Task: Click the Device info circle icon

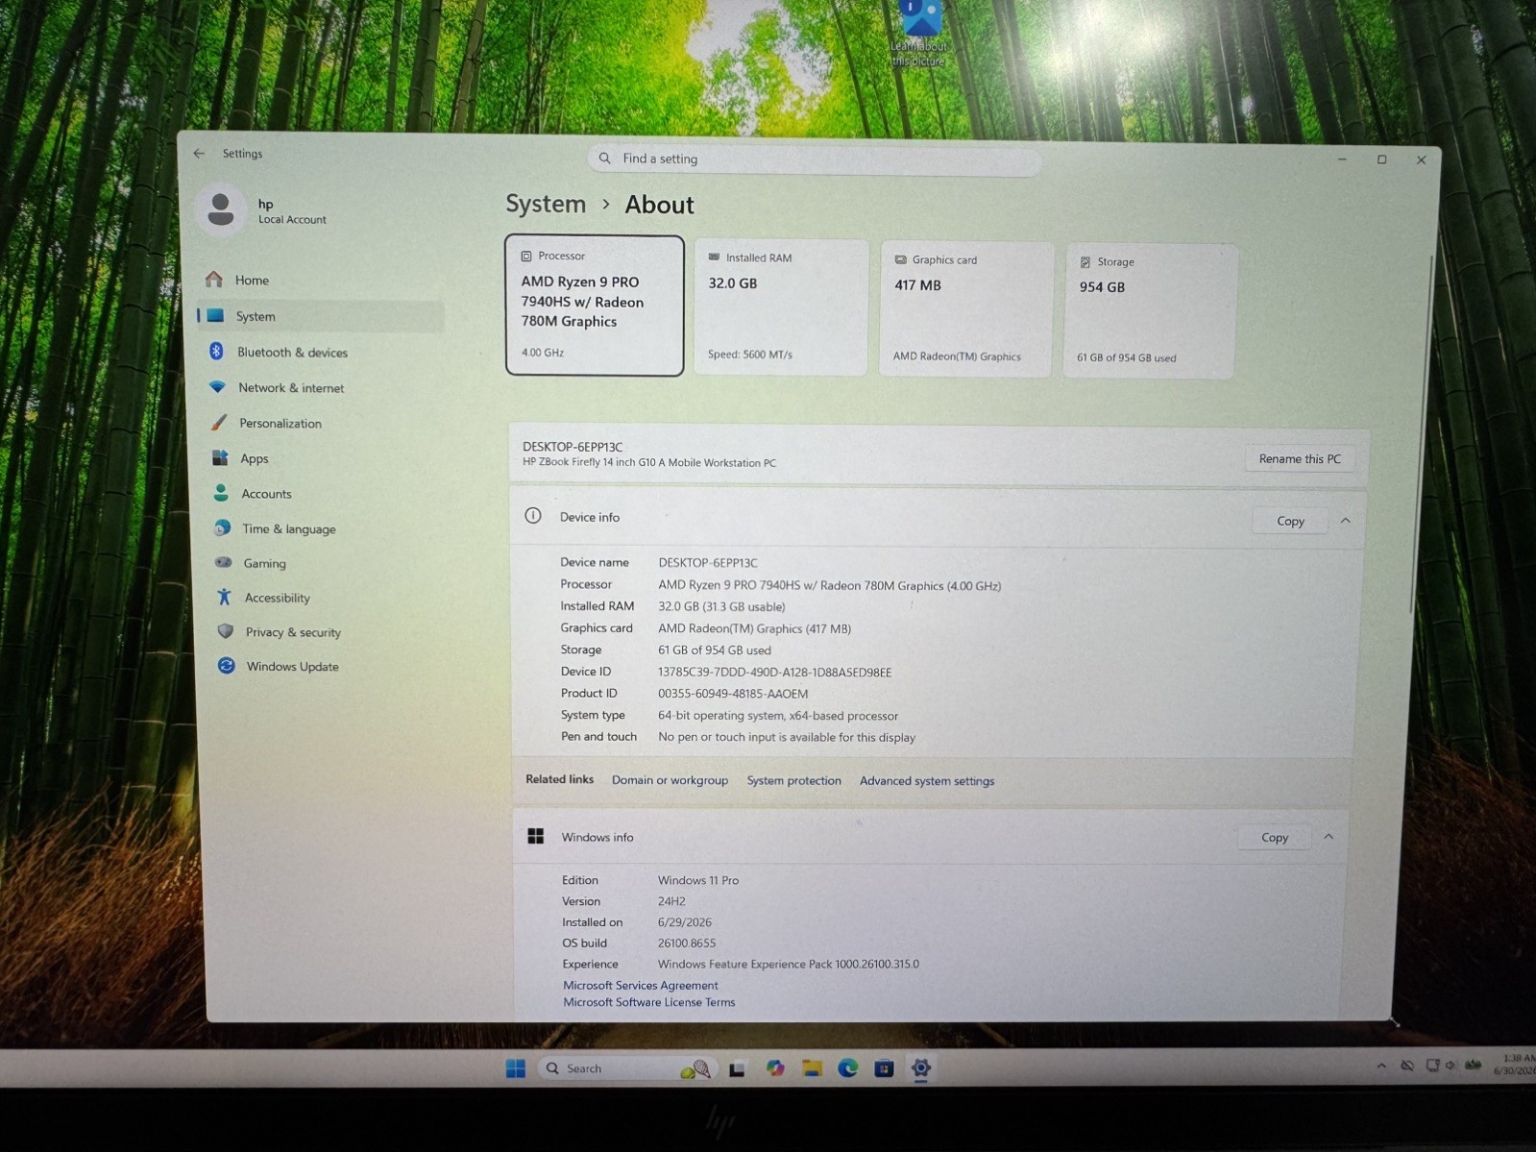Action: 533,516
